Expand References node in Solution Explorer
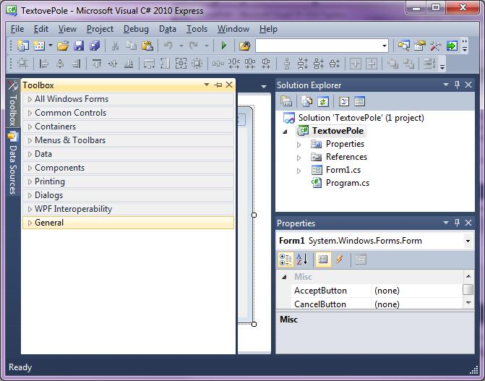485x381 pixels. click(299, 158)
